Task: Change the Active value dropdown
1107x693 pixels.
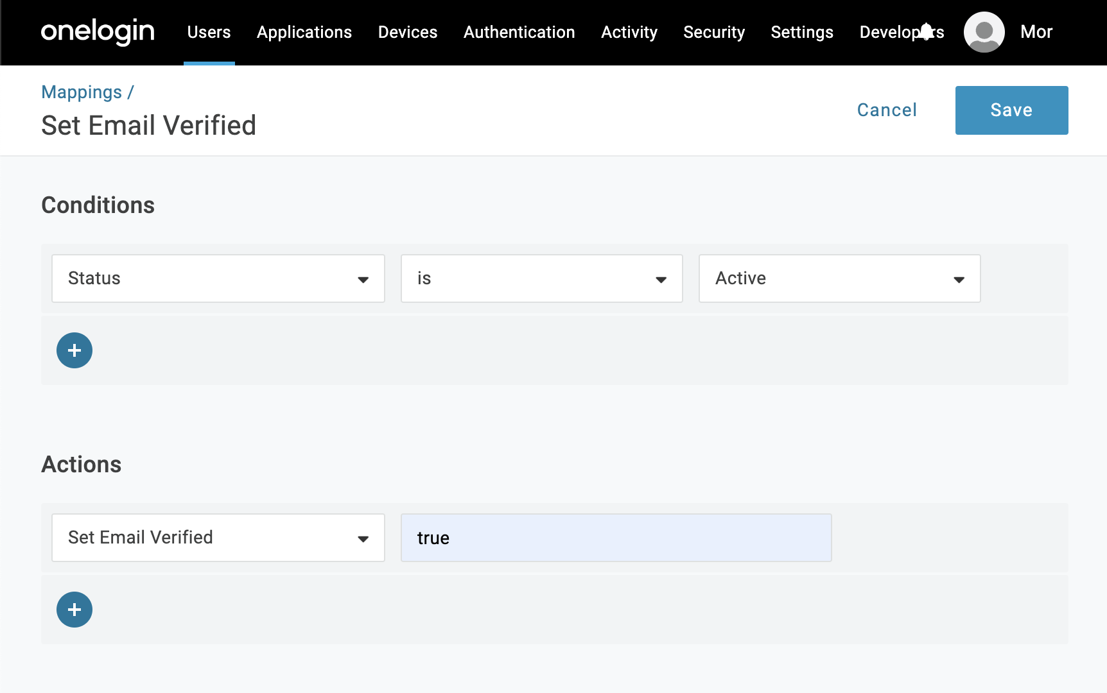Action: tap(839, 278)
